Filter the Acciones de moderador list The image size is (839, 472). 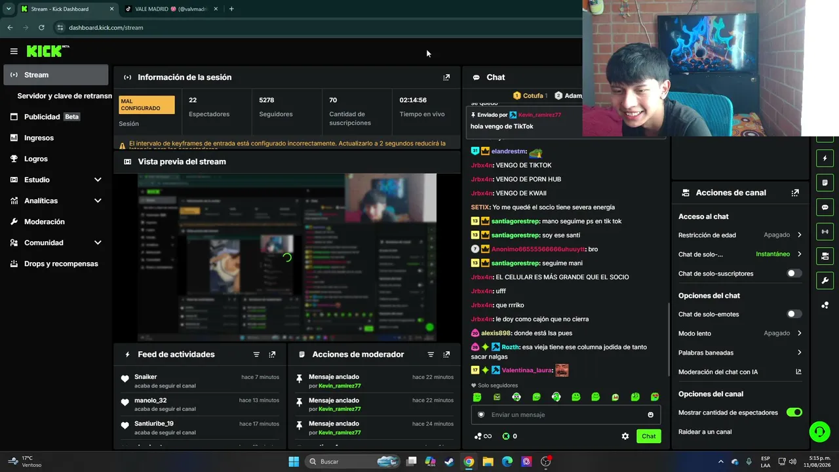pyautogui.click(x=431, y=355)
